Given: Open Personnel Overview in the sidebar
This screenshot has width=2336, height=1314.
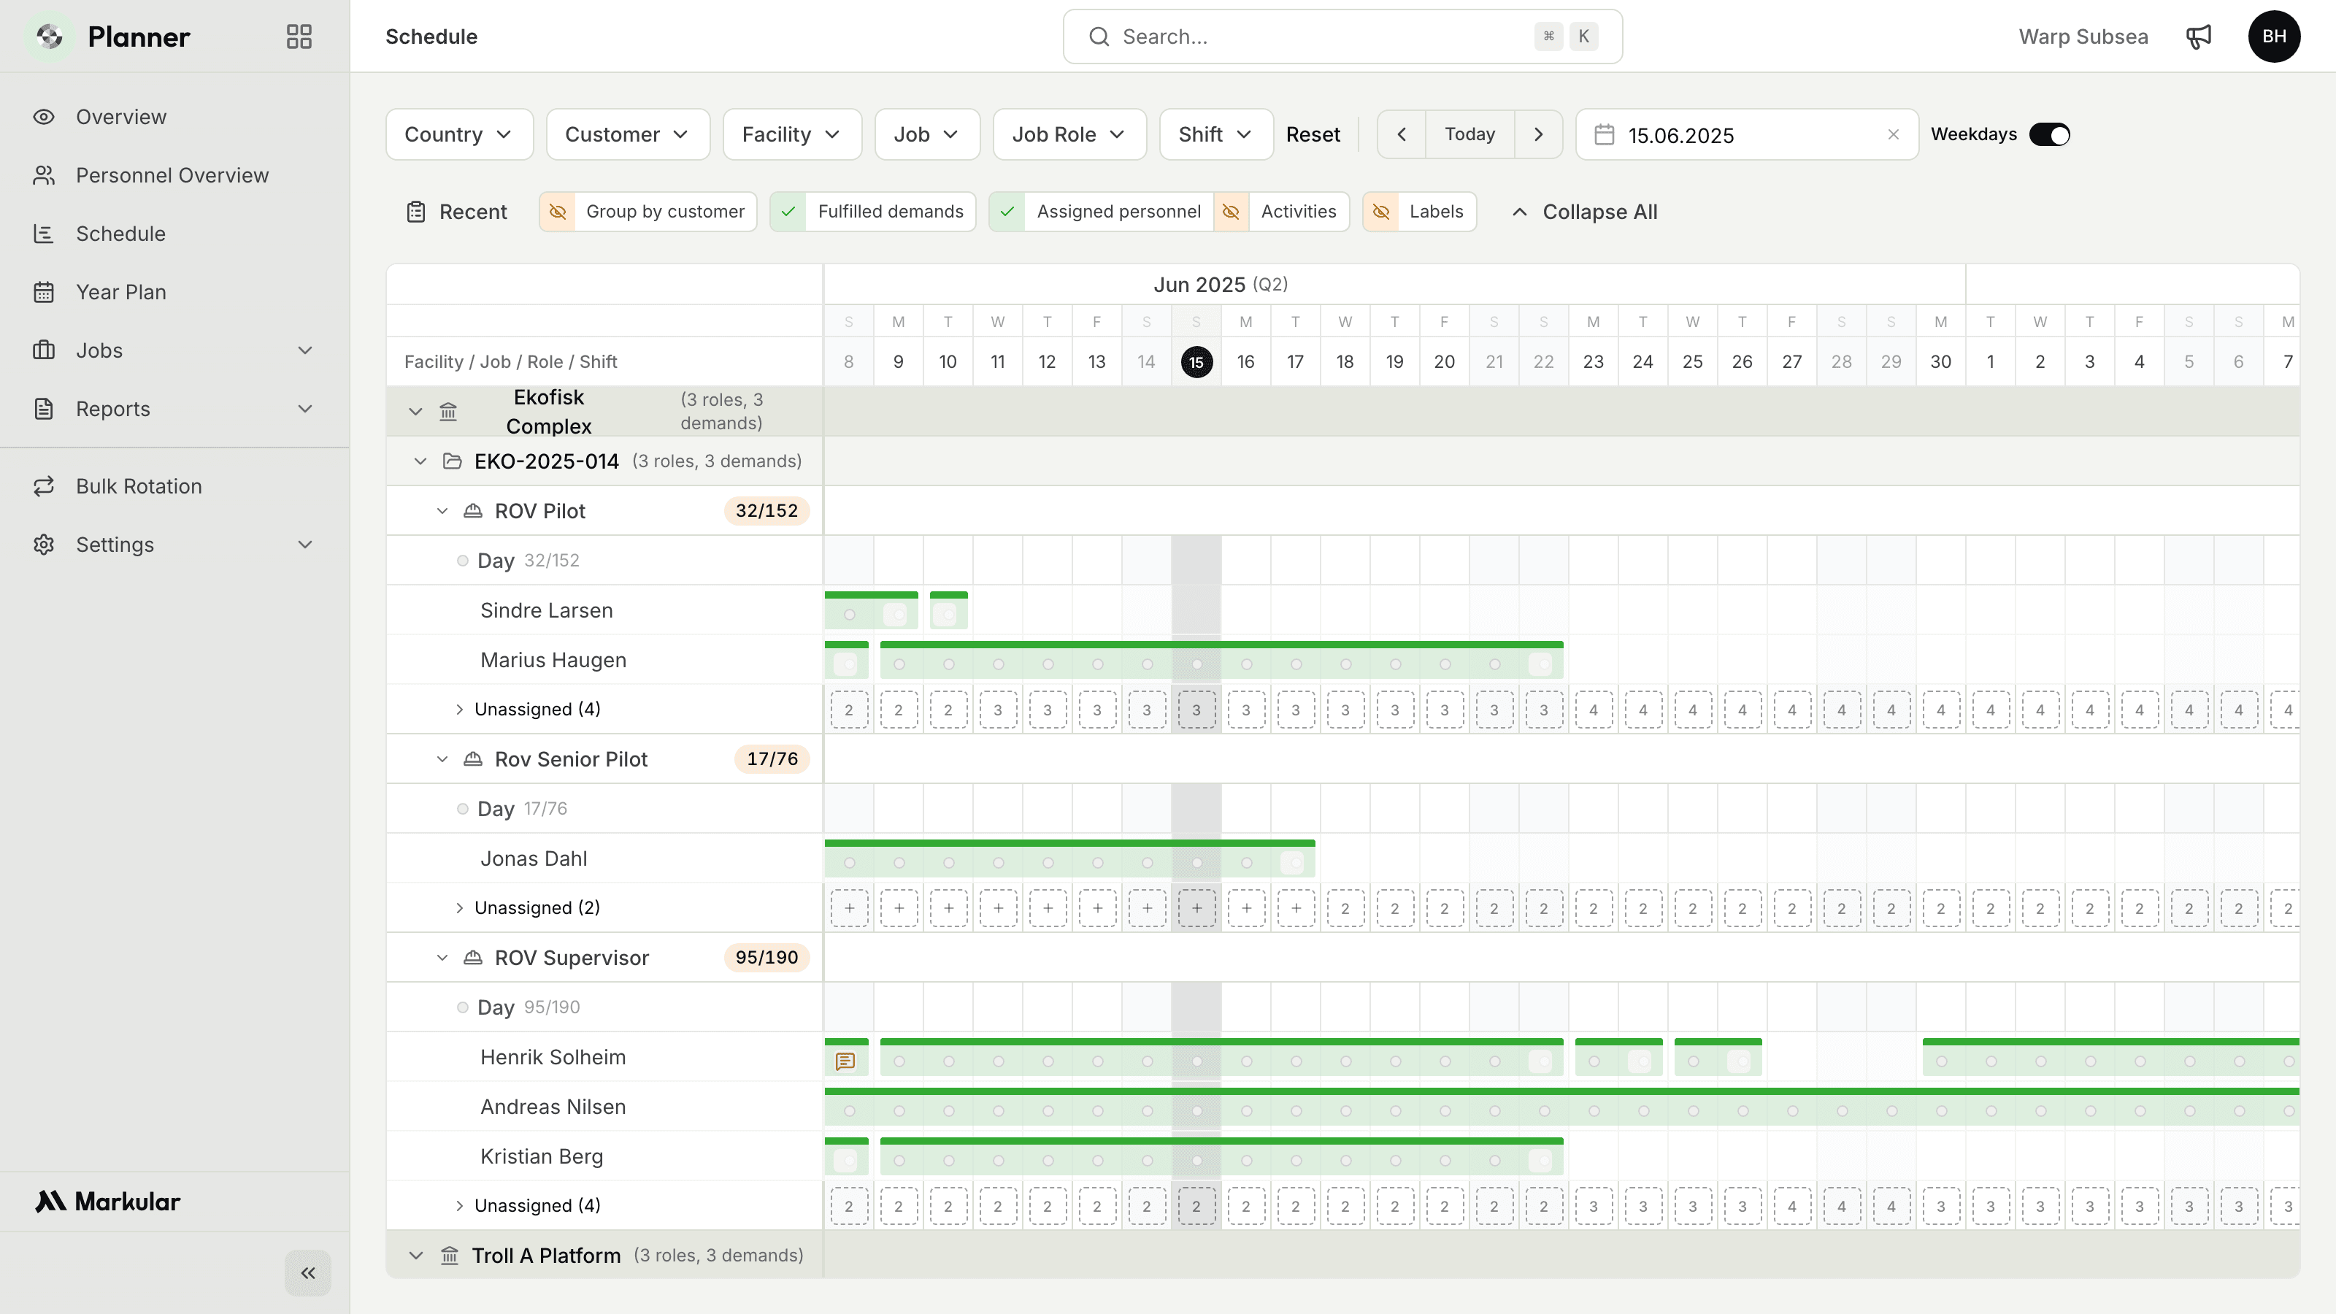Looking at the screenshot, I should point(174,175).
